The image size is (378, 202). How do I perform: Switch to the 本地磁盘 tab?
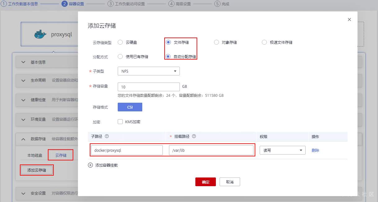[35, 155]
